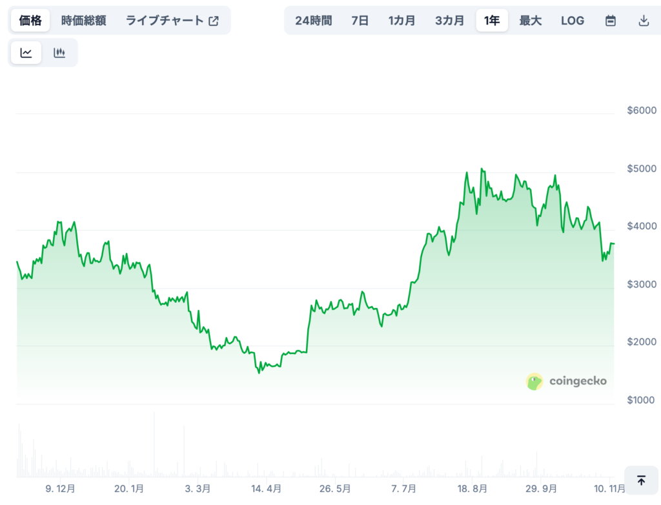Select the 1カ月 range button
The width and height of the screenshot is (661, 505).
(402, 20)
